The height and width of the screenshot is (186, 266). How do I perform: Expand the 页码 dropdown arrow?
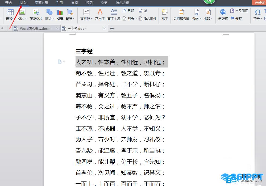coord(200,18)
